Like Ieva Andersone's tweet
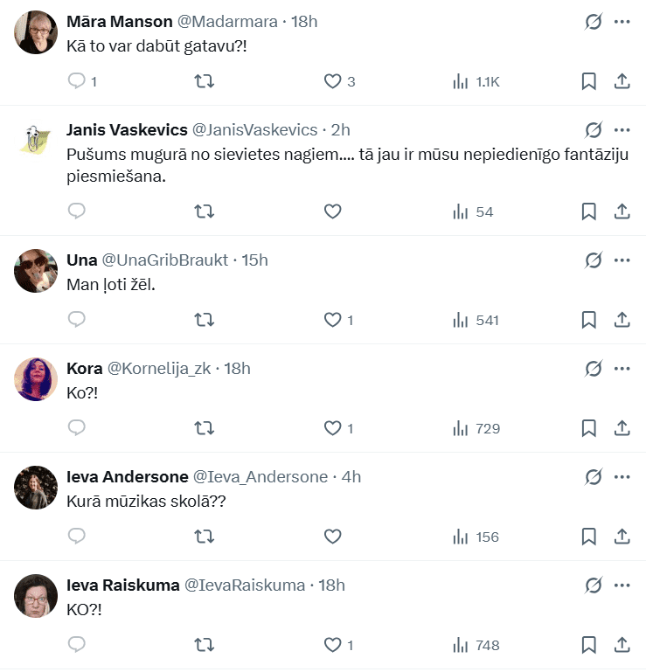646x672 pixels. [333, 537]
